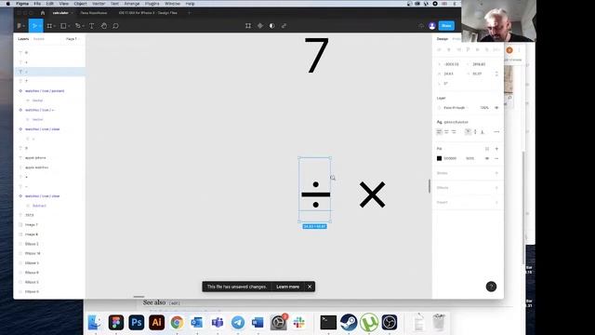Open the Object menu

tap(80, 4)
